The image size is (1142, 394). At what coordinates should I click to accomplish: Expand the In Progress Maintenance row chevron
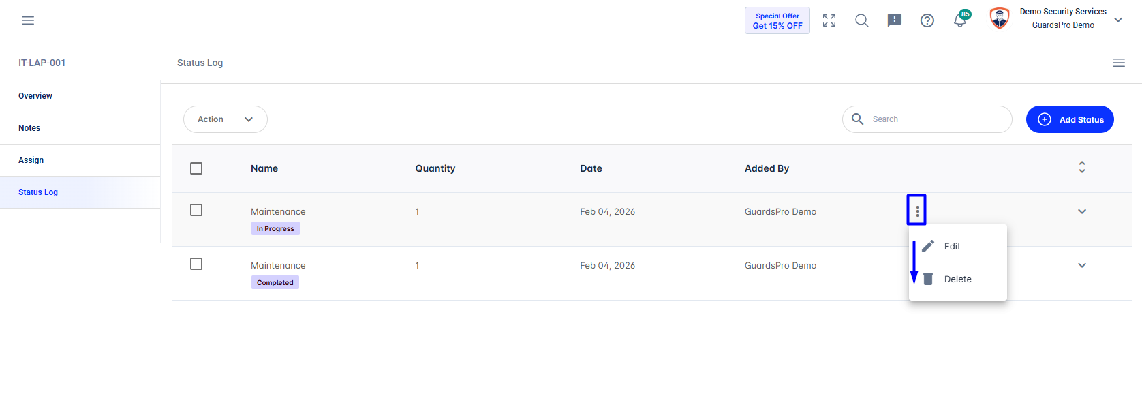coord(1082,211)
